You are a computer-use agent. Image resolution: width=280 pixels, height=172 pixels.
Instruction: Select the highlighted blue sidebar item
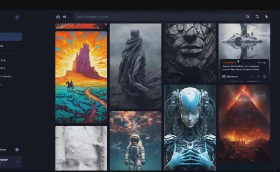point(11,37)
